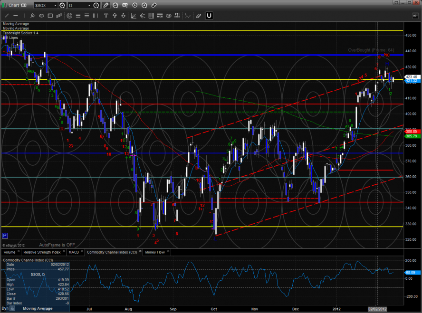Viewport: 422px width, 313px height.
Task: Click the symbol link ticket icon
Action: 154,5
